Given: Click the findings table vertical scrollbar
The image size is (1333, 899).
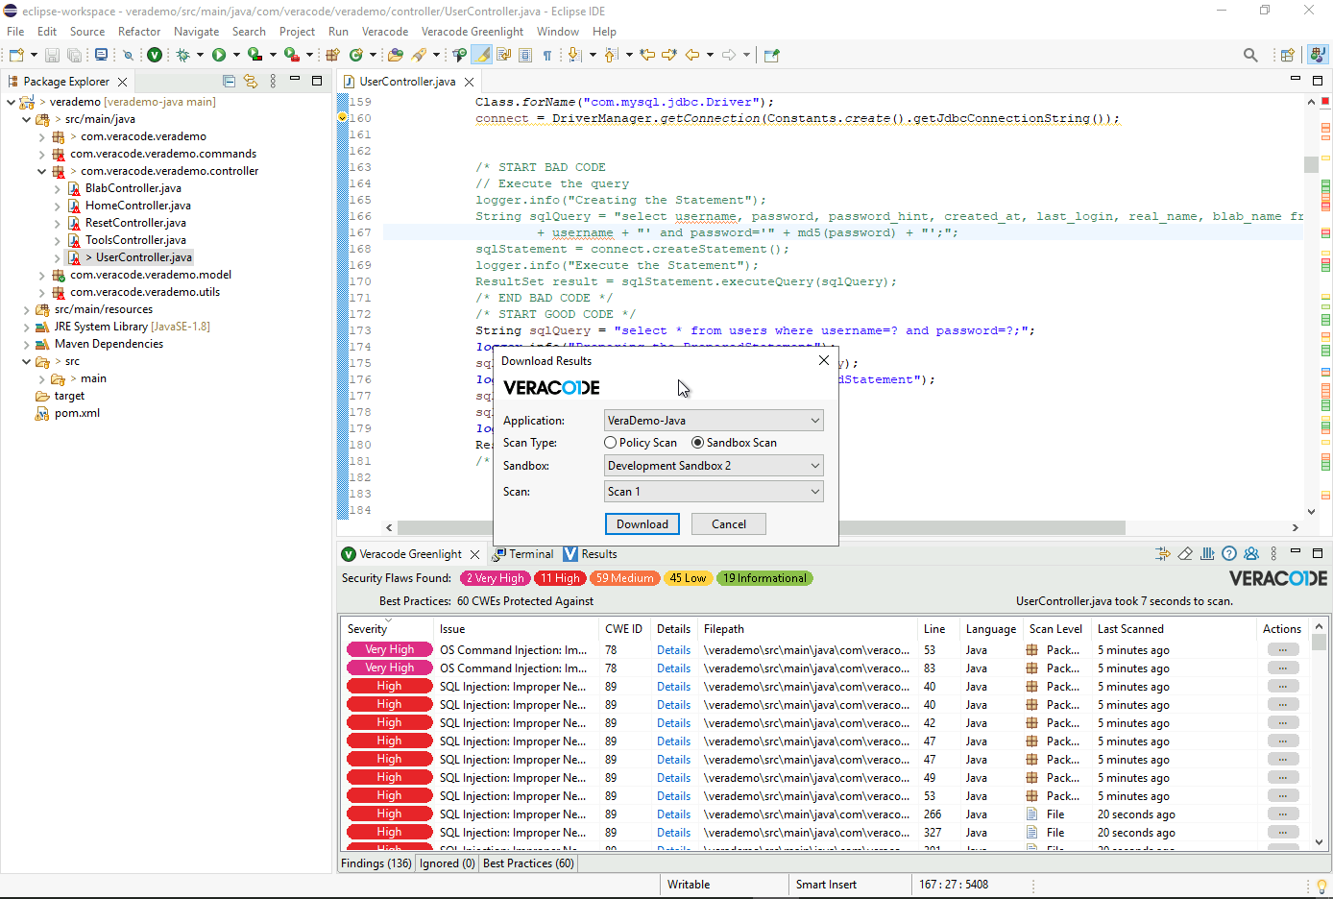Looking at the screenshot, I should point(1319,642).
